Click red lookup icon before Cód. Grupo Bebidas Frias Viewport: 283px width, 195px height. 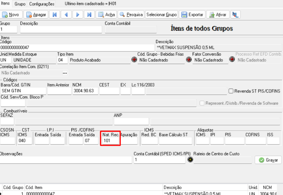pos(134,59)
